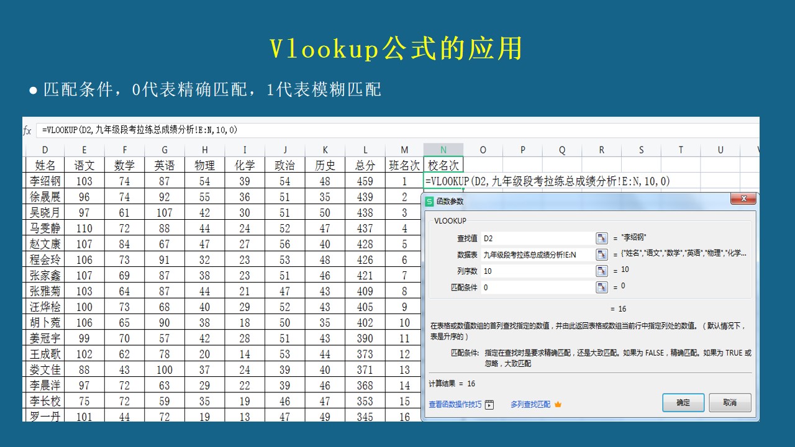This screenshot has height=447, width=795.
Task: Select column L header
Action: click(365, 150)
